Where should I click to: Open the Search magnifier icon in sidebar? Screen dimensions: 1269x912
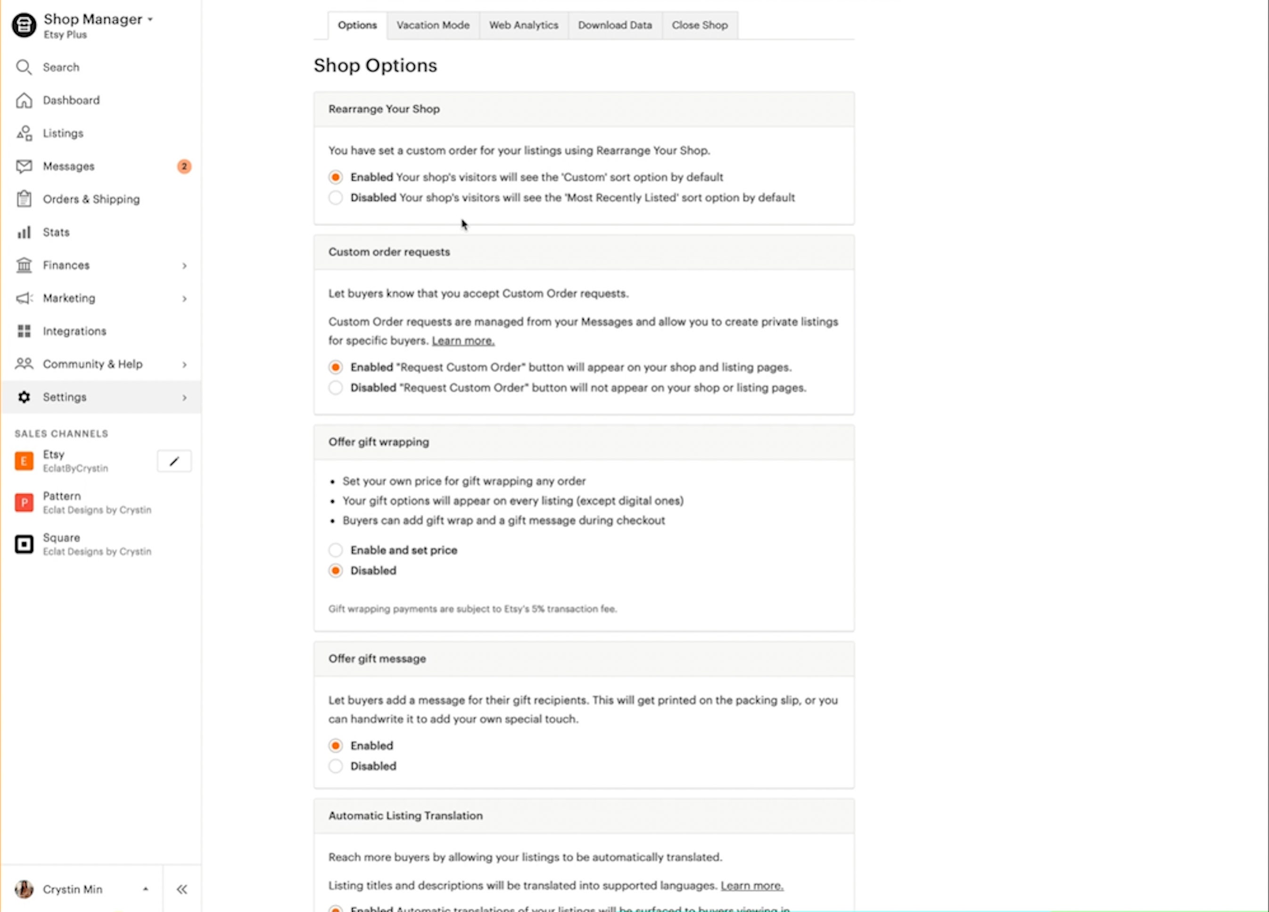coord(24,67)
